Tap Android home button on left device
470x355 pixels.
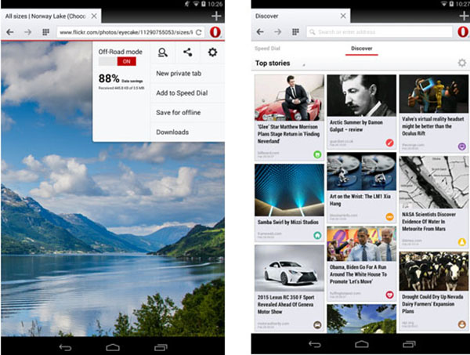coord(113,347)
